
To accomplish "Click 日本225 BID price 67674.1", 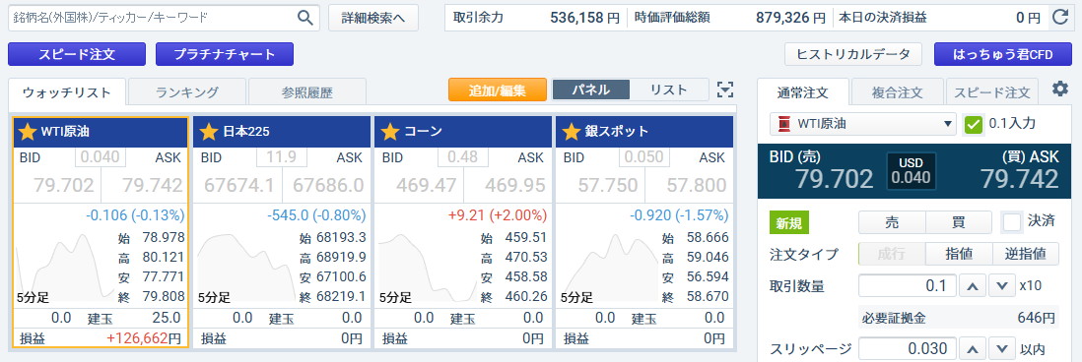I will pyautogui.click(x=238, y=185).
